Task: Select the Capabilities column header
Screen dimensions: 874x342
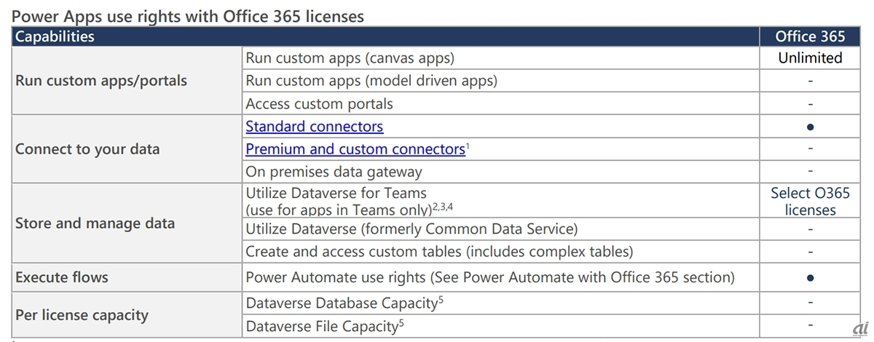Action: point(55,36)
